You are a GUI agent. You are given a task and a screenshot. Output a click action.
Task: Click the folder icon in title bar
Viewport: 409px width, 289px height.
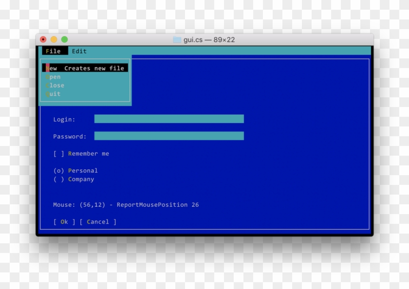(x=177, y=39)
